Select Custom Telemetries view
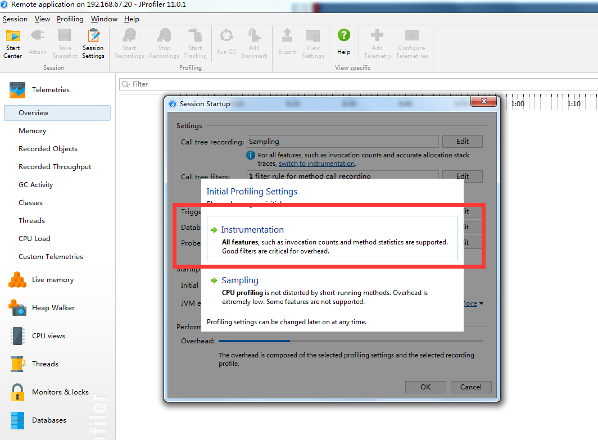 pos(51,257)
